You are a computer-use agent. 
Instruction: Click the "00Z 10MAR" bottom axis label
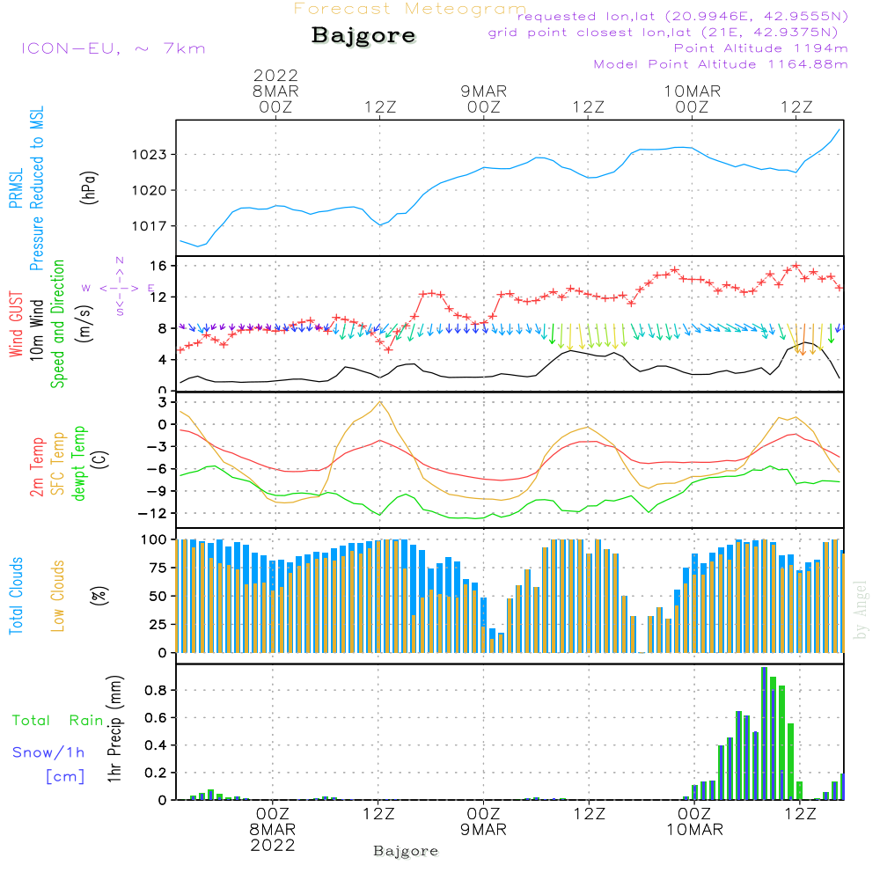[x=694, y=822]
